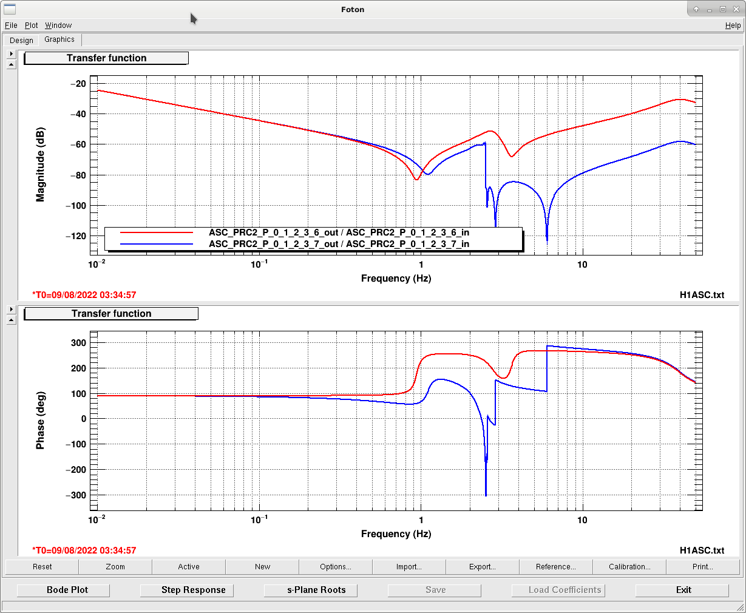Click the Export... button
Screen dimensions: 746x613
482,567
